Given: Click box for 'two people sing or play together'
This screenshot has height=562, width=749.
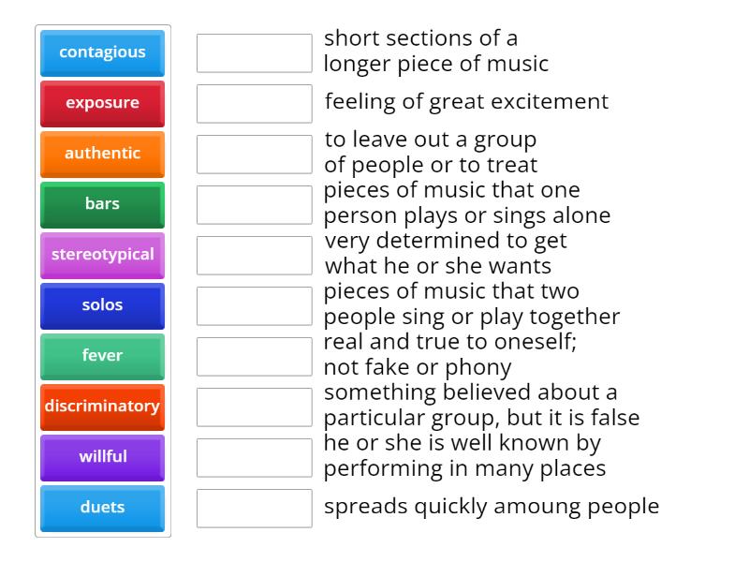Looking at the screenshot, I should 254,306.
